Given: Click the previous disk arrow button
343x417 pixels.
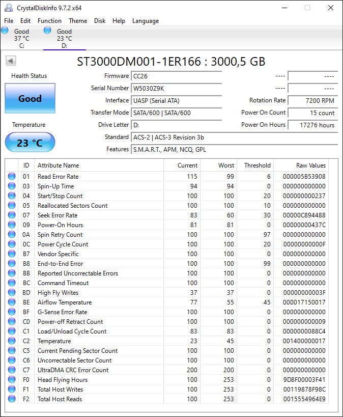Looking at the screenshot, I should coord(11,61).
